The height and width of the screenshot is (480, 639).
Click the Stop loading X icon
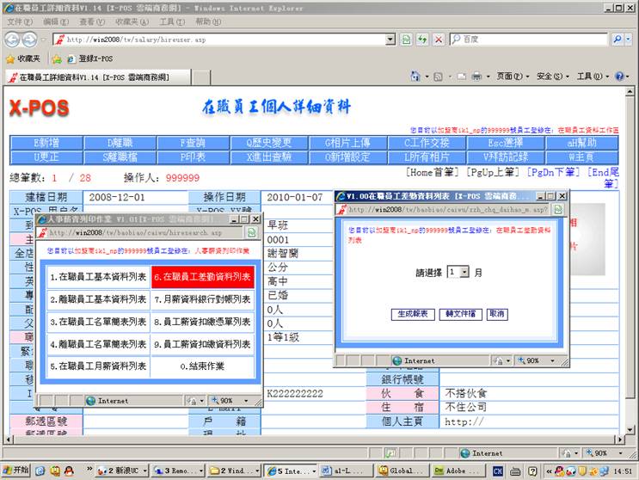click(x=439, y=40)
